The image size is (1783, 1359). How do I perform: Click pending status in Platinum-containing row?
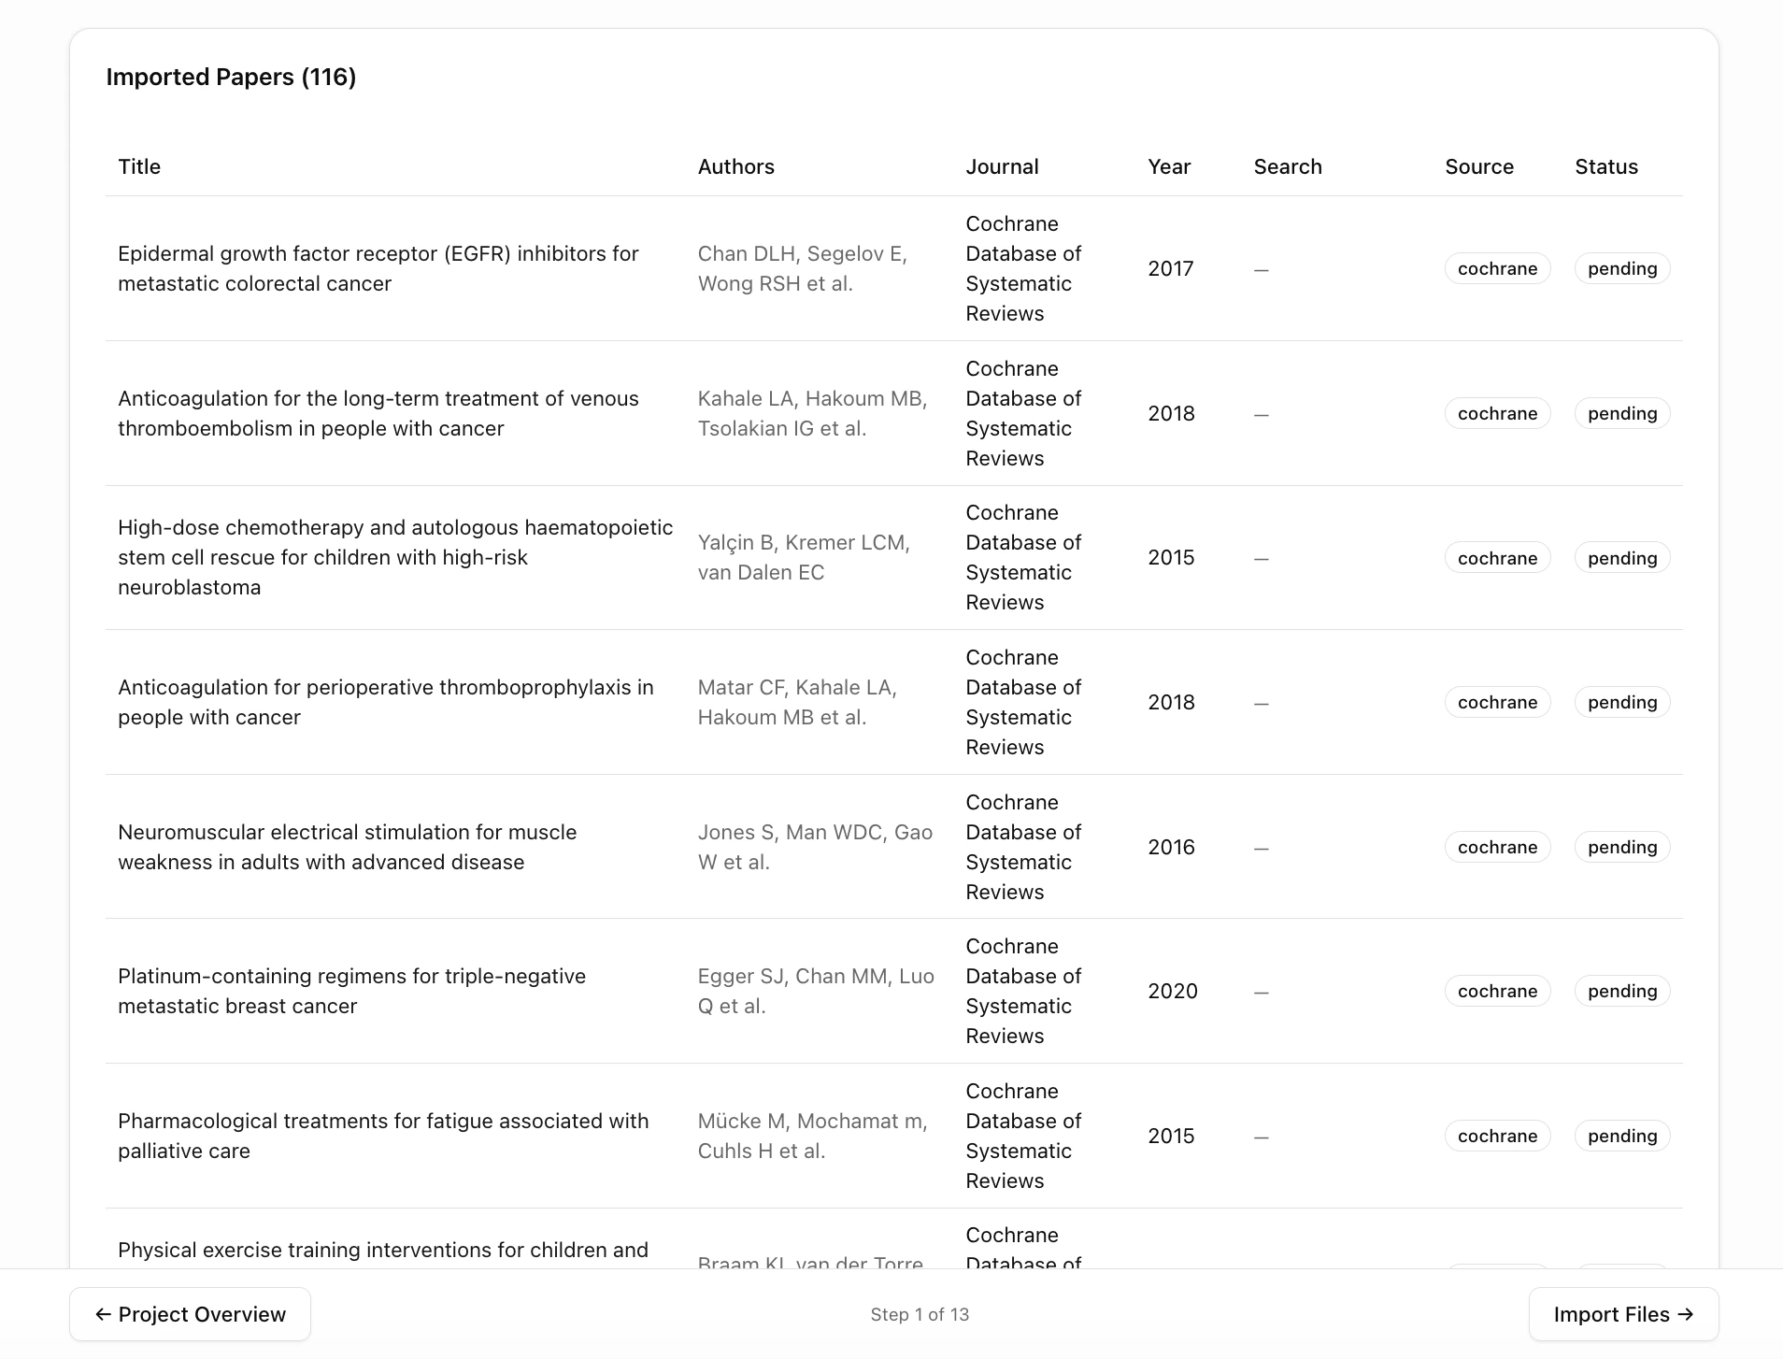tap(1622, 991)
